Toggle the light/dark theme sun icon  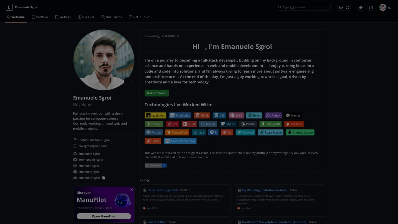[361, 7]
